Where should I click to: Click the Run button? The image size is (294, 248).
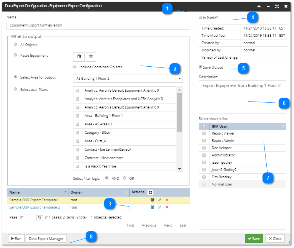click(x=16, y=239)
